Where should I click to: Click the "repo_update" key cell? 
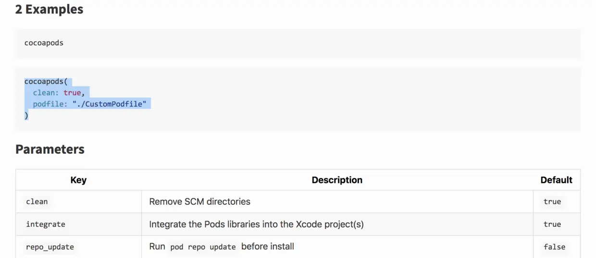pos(50,247)
